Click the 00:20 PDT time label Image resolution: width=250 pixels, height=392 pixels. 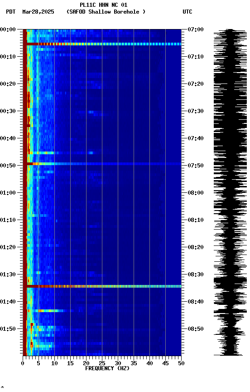(8, 84)
